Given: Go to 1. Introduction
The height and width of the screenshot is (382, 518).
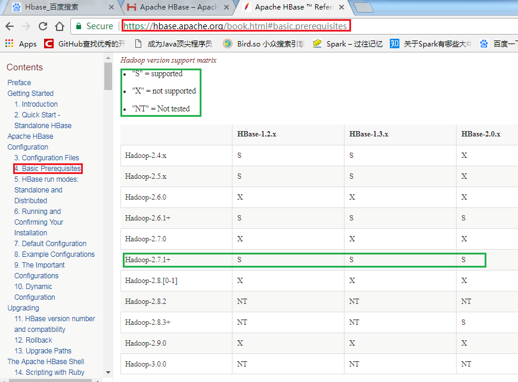Looking at the screenshot, I should click(x=36, y=104).
